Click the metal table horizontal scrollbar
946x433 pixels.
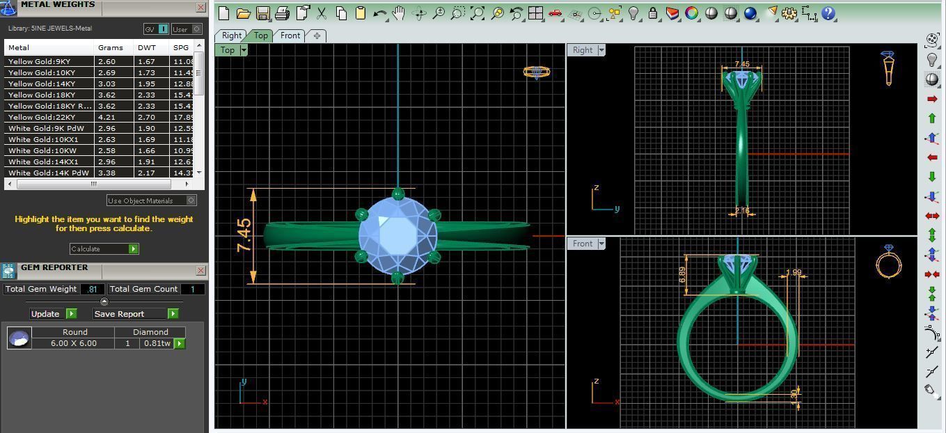(94, 184)
